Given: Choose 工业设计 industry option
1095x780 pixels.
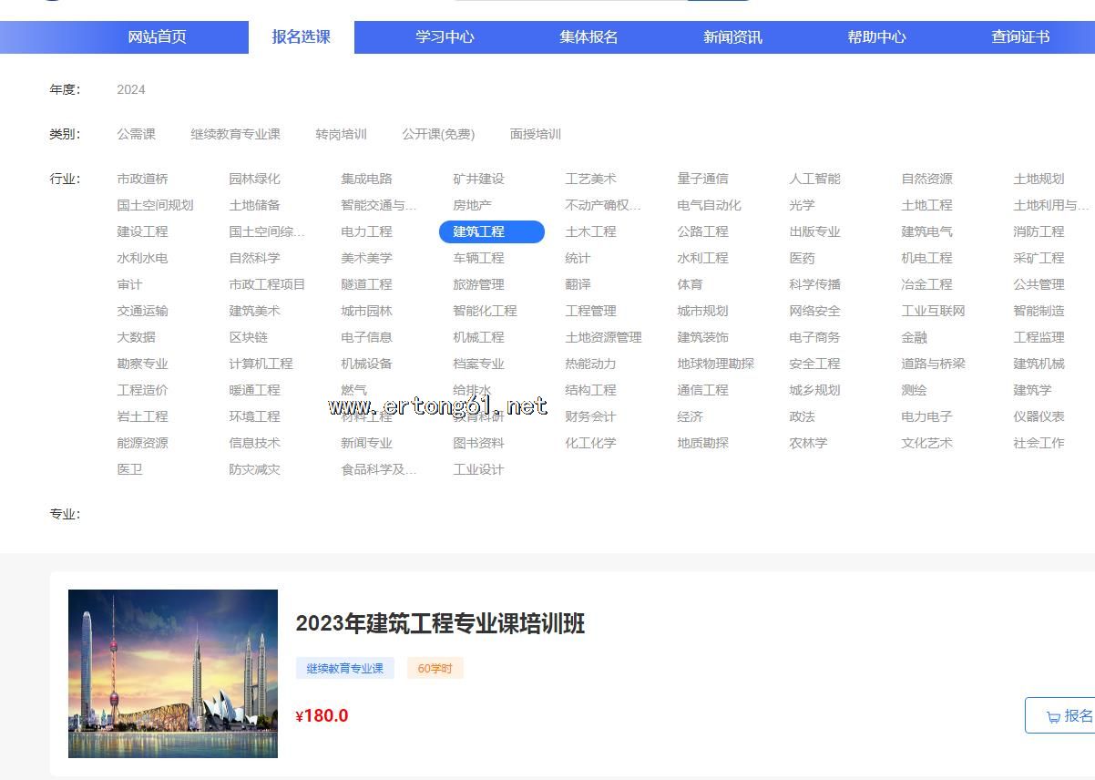Looking at the screenshot, I should [x=478, y=469].
